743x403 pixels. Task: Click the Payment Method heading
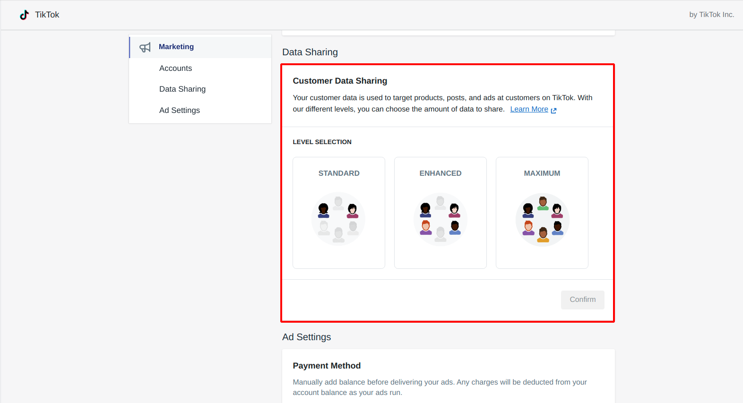(x=327, y=366)
